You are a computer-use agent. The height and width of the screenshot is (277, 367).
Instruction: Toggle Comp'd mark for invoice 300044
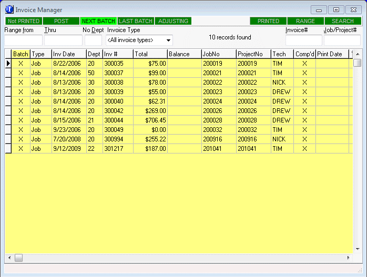(x=304, y=120)
